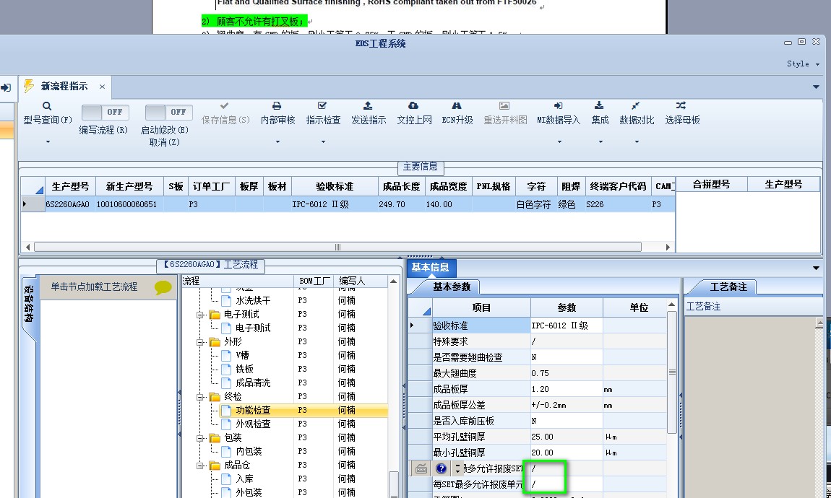Expand dropdown under 内部审核
831x498 pixels.
(x=277, y=142)
